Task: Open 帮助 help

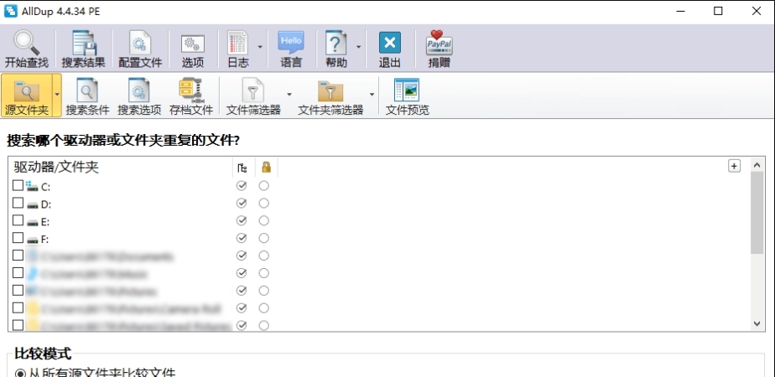Action: tap(336, 49)
